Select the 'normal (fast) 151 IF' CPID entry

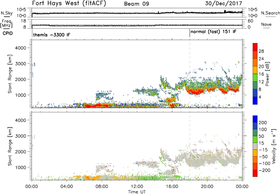click(213, 32)
